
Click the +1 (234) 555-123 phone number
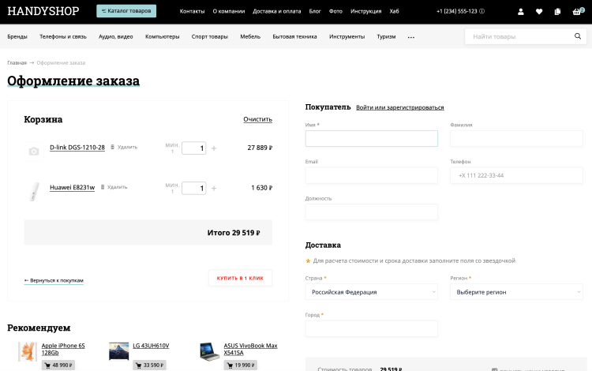click(x=457, y=11)
